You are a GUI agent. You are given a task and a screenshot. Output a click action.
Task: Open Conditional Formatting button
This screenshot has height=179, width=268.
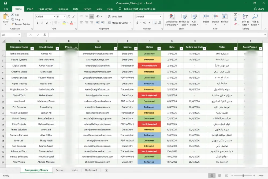pos(172,20)
